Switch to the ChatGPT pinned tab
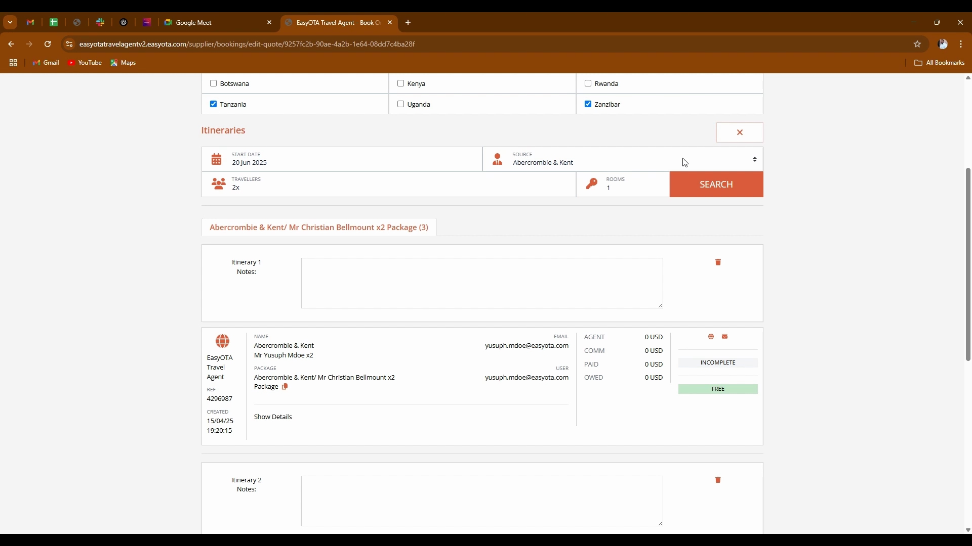 [124, 22]
